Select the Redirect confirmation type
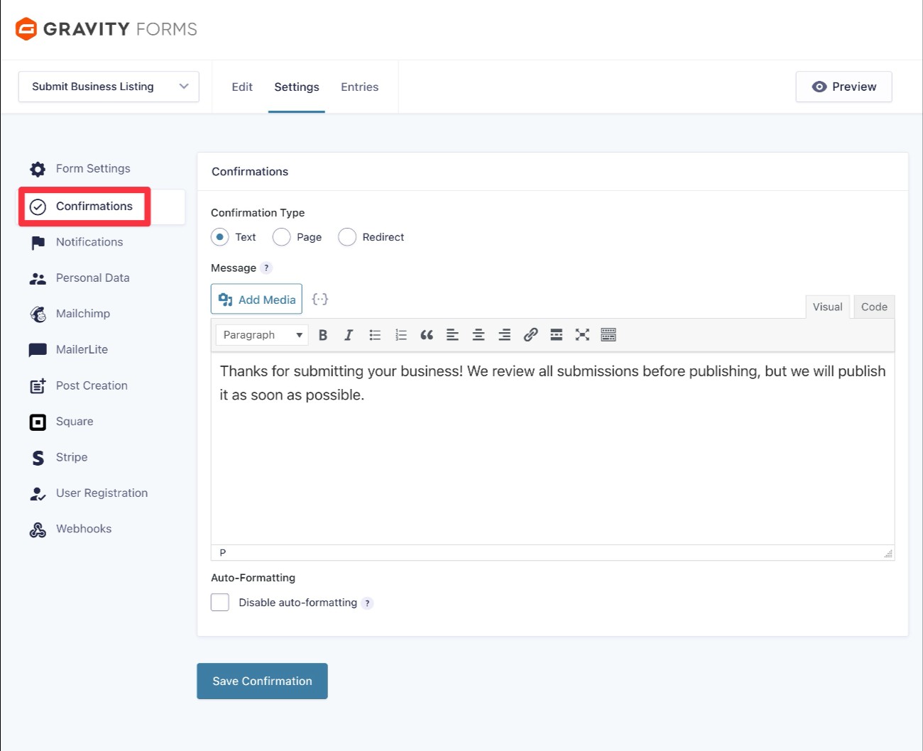923x751 pixels. [347, 237]
